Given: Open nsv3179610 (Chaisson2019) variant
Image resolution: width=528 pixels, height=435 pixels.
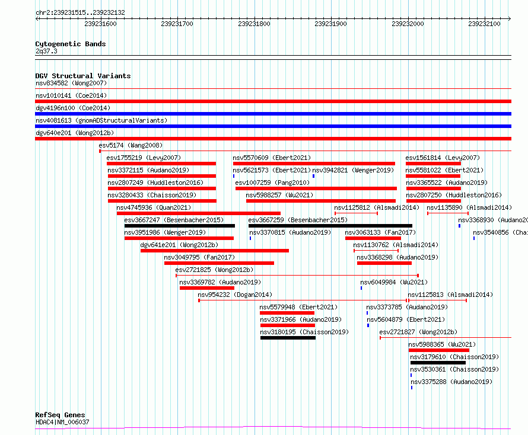Looking at the screenshot, I should (454, 357).
